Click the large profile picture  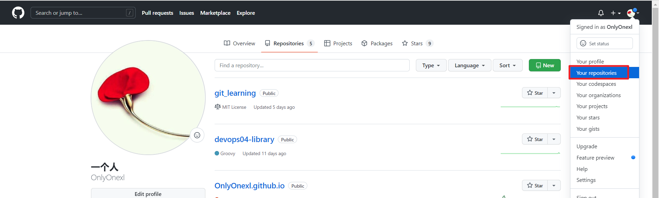148,97
